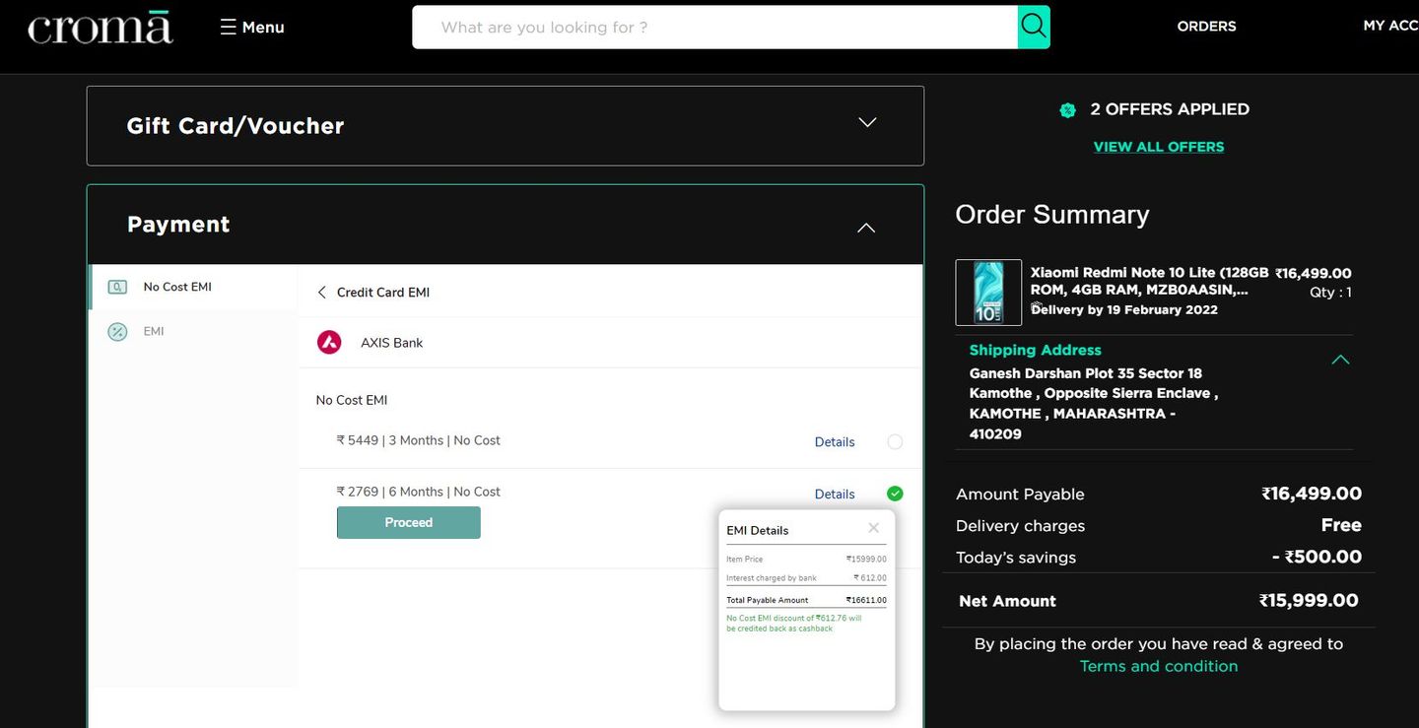This screenshot has width=1419, height=728.
Task: Select the EMI percent icon
Action: pos(117,332)
